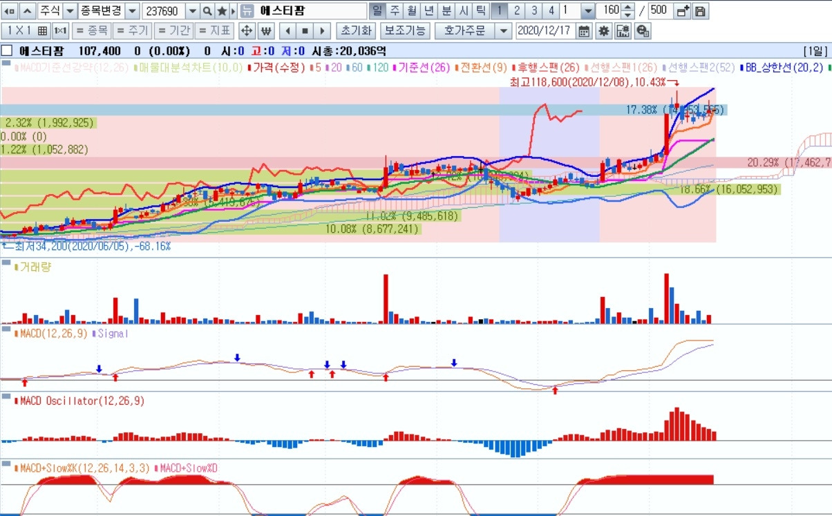Step chart backward with left triangle
This screenshot has width=832, height=516.
pos(287,31)
